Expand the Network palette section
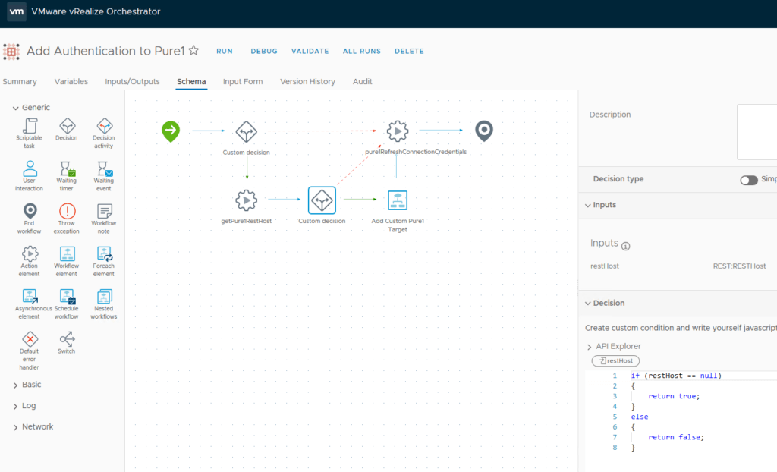 pyautogui.click(x=15, y=427)
